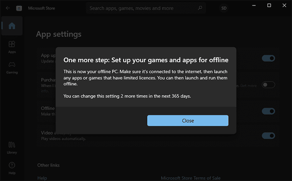Minimize the Microsoft Store window
This screenshot has width=292, height=181.
click(x=254, y=5)
